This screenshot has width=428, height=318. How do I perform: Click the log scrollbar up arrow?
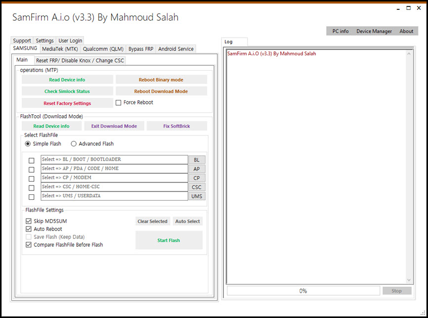[409, 54]
